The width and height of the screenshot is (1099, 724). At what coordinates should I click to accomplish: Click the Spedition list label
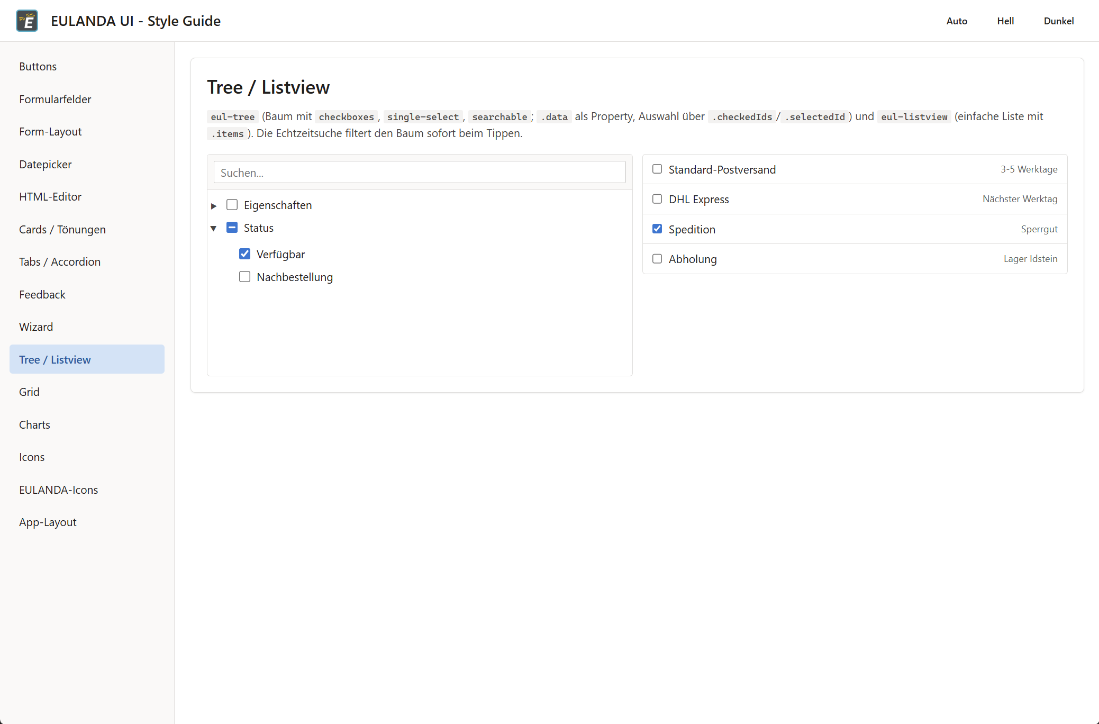click(x=692, y=230)
